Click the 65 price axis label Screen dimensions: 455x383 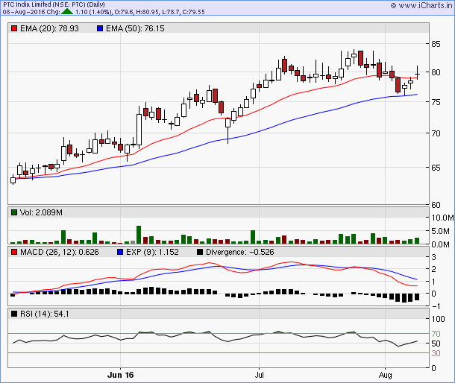pos(436,168)
